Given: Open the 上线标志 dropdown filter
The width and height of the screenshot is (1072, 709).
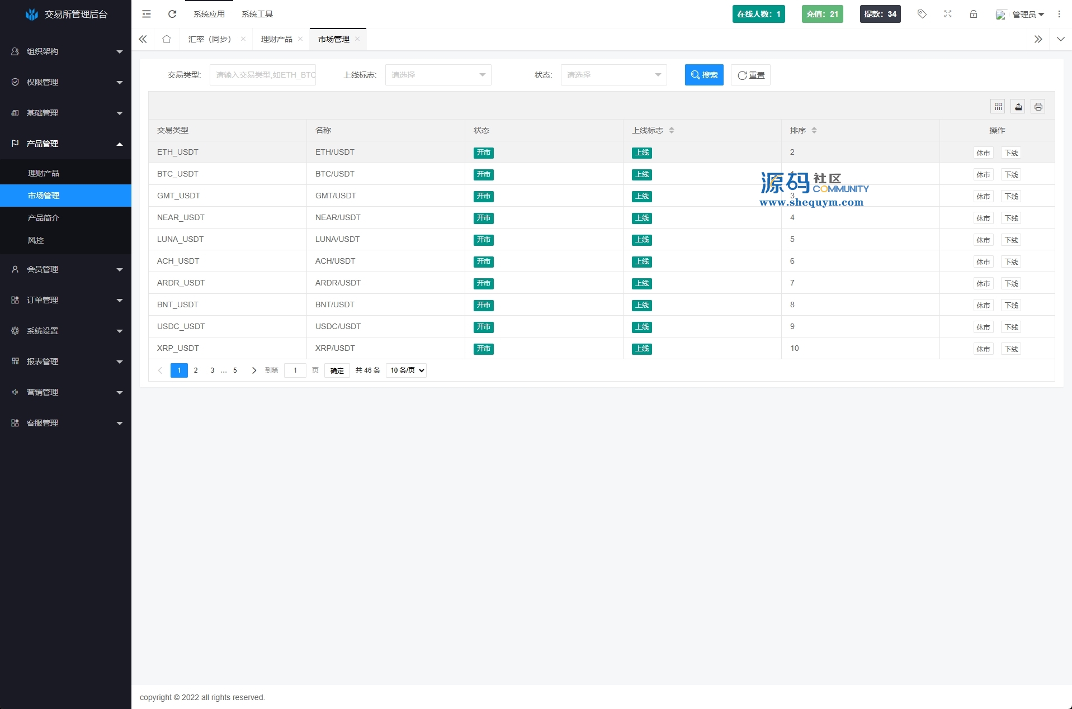Looking at the screenshot, I should [438, 75].
